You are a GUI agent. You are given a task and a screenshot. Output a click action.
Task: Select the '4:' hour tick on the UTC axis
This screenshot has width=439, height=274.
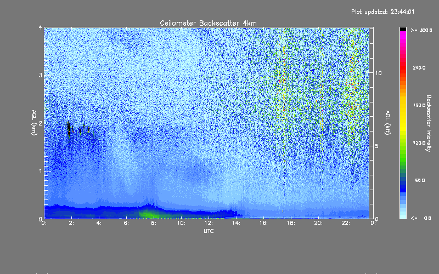point(99,223)
